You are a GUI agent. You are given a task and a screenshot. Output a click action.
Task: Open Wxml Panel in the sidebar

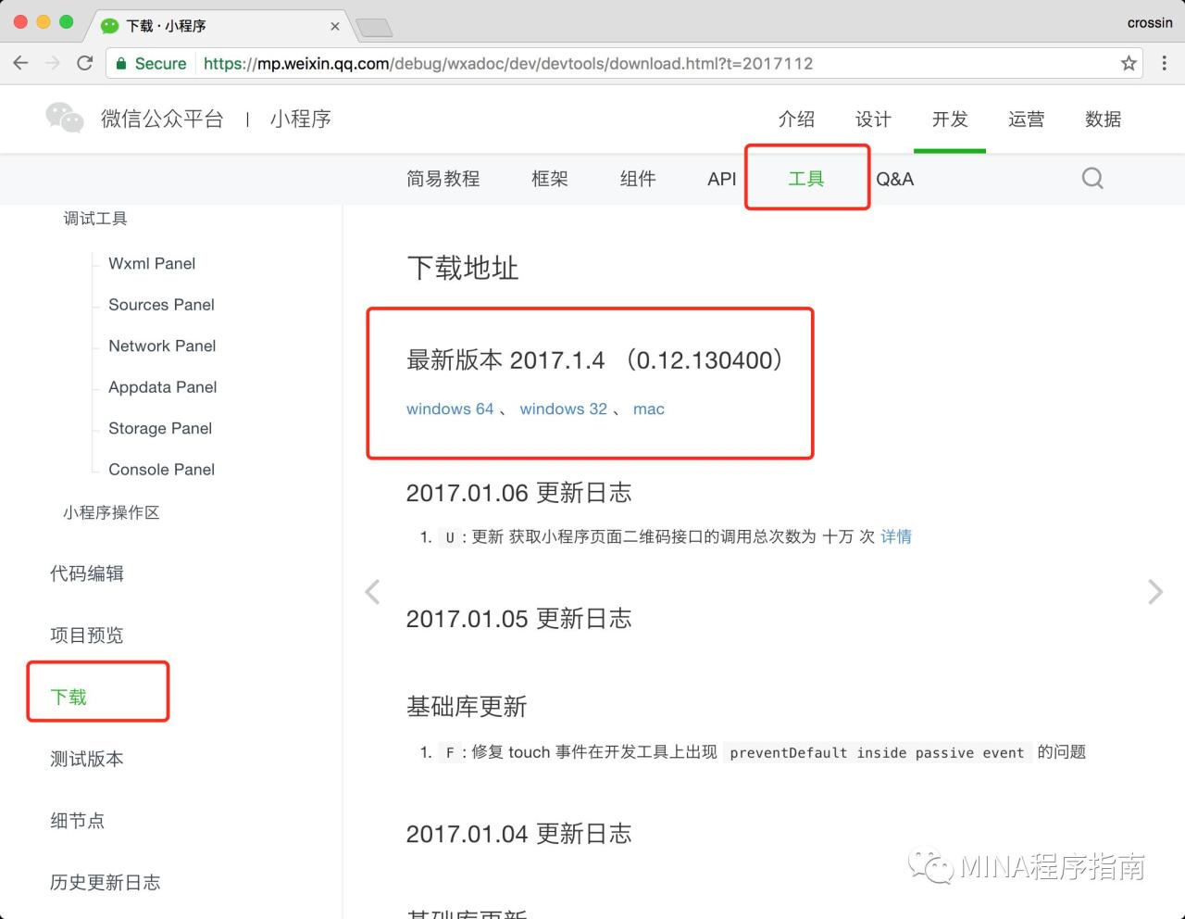152,263
